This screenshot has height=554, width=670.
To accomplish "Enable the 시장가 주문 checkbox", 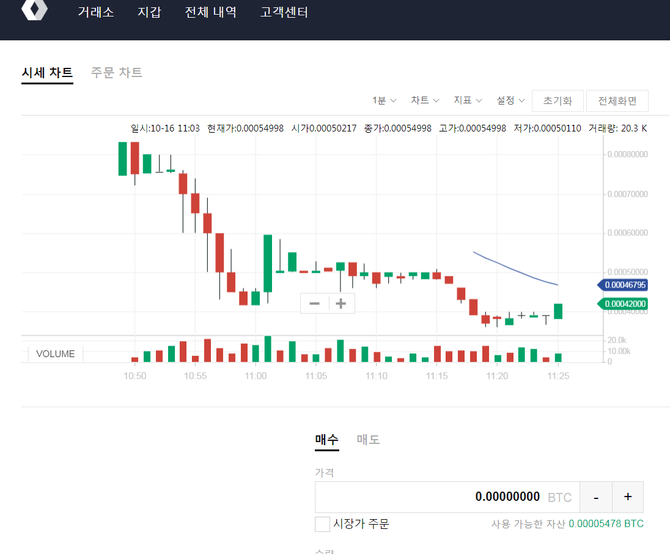I will click(322, 524).
